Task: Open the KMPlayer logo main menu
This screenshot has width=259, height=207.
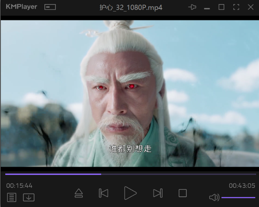Action: pos(21,7)
